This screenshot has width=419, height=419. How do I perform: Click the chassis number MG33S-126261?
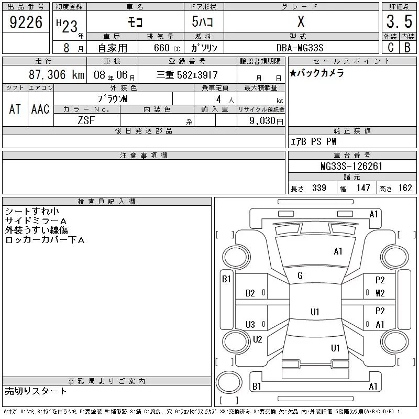click(351, 167)
